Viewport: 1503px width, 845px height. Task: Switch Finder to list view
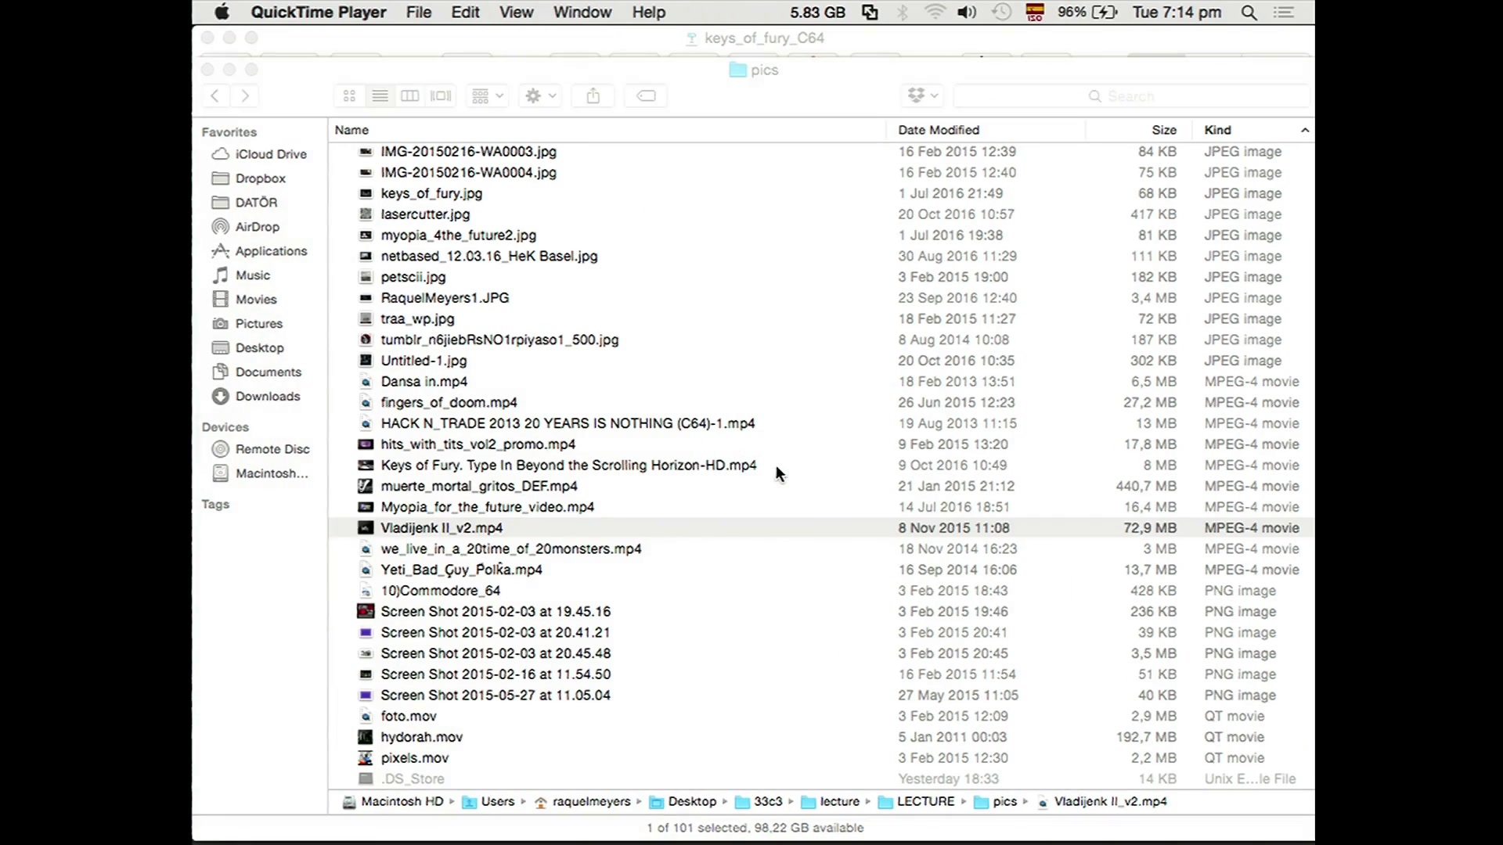point(380,95)
